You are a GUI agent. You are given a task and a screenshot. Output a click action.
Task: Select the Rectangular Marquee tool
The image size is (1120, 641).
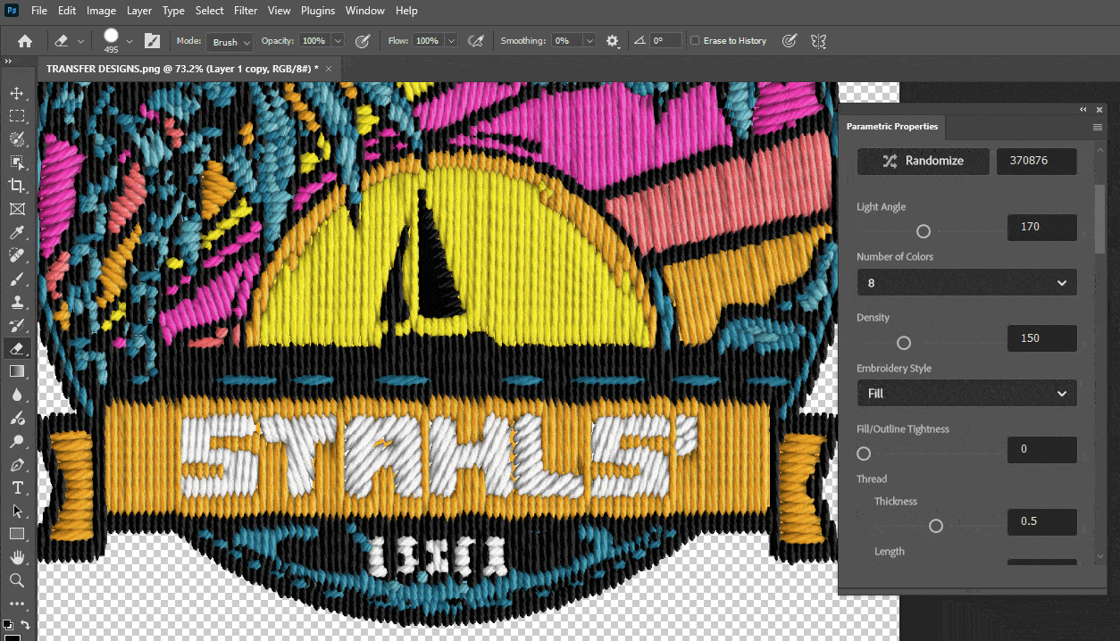pos(17,116)
